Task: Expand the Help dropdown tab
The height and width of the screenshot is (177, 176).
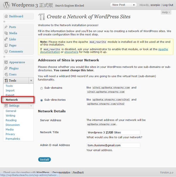Action: (166, 12)
